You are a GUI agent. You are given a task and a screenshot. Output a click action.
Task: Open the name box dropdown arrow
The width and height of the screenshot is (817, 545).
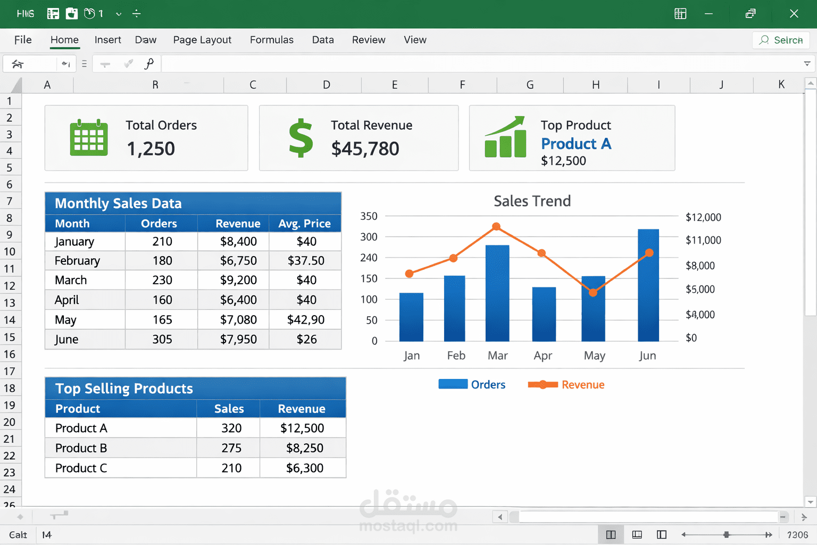66,64
